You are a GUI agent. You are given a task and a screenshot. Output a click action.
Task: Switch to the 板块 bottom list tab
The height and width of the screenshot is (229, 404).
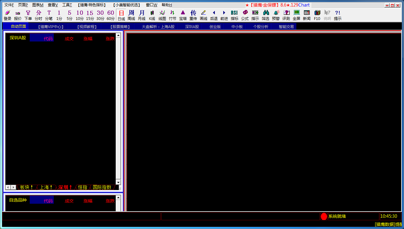(x=27, y=187)
